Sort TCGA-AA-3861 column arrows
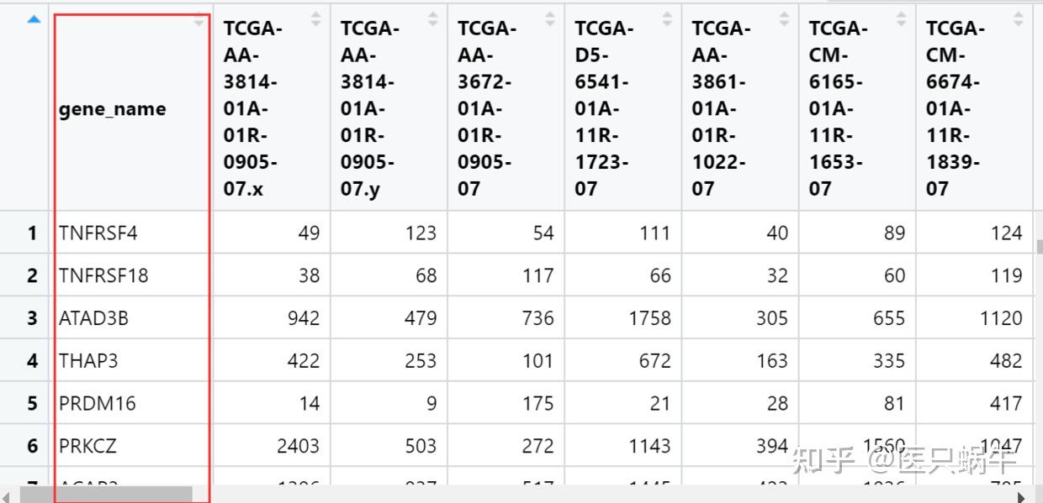The height and width of the screenshot is (503, 1043). [784, 19]
